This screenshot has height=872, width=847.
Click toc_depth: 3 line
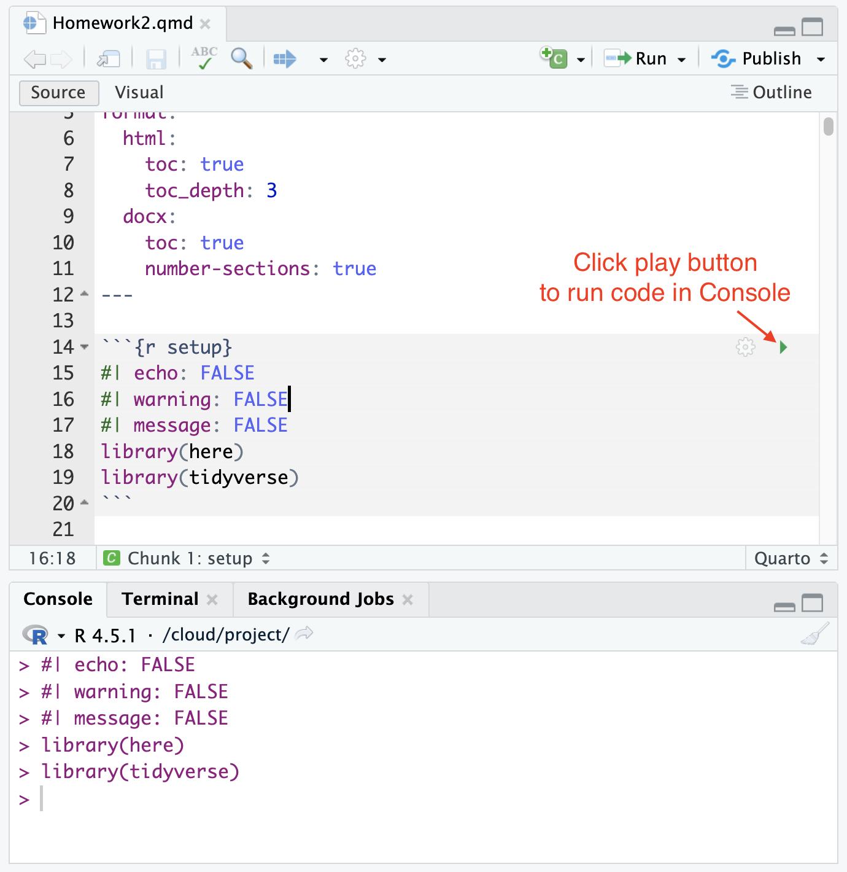(x=211, y=191)
